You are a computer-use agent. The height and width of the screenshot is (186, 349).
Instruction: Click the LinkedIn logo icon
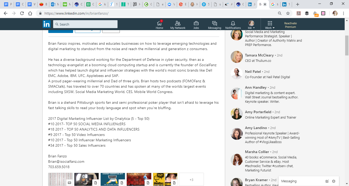[47, 24]
